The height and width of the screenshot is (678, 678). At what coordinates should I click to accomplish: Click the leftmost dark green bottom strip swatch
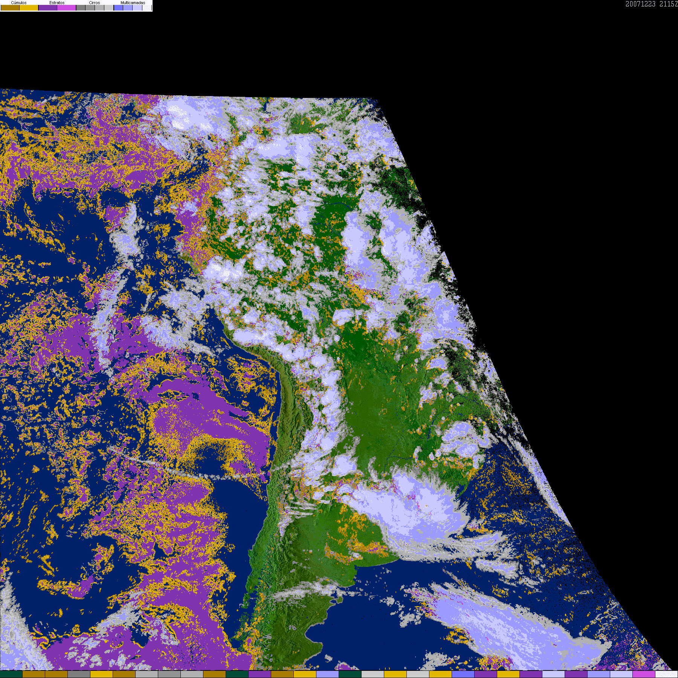pyautogui.click(x=11, y=674)
